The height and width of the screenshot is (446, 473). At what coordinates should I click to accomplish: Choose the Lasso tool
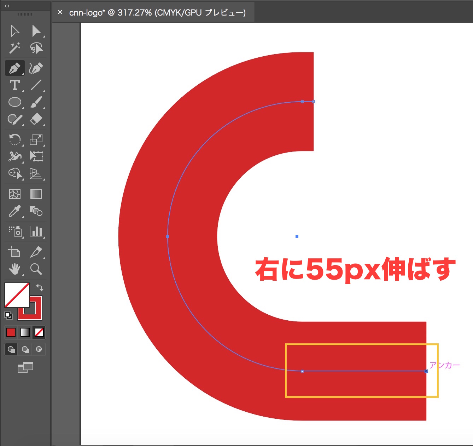pyautogui.click(x=36, y=48)
